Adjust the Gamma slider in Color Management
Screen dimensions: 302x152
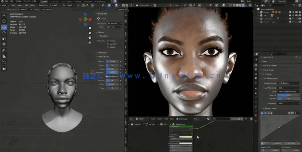(289, 99)
